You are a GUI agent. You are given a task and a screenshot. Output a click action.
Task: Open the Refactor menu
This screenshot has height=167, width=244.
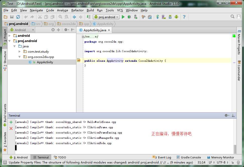77,10
